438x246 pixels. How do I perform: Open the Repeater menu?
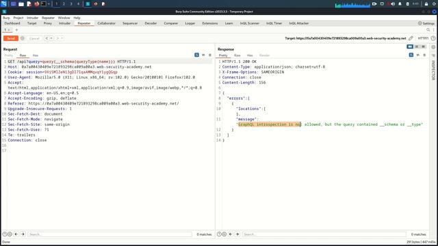[48, 18]
